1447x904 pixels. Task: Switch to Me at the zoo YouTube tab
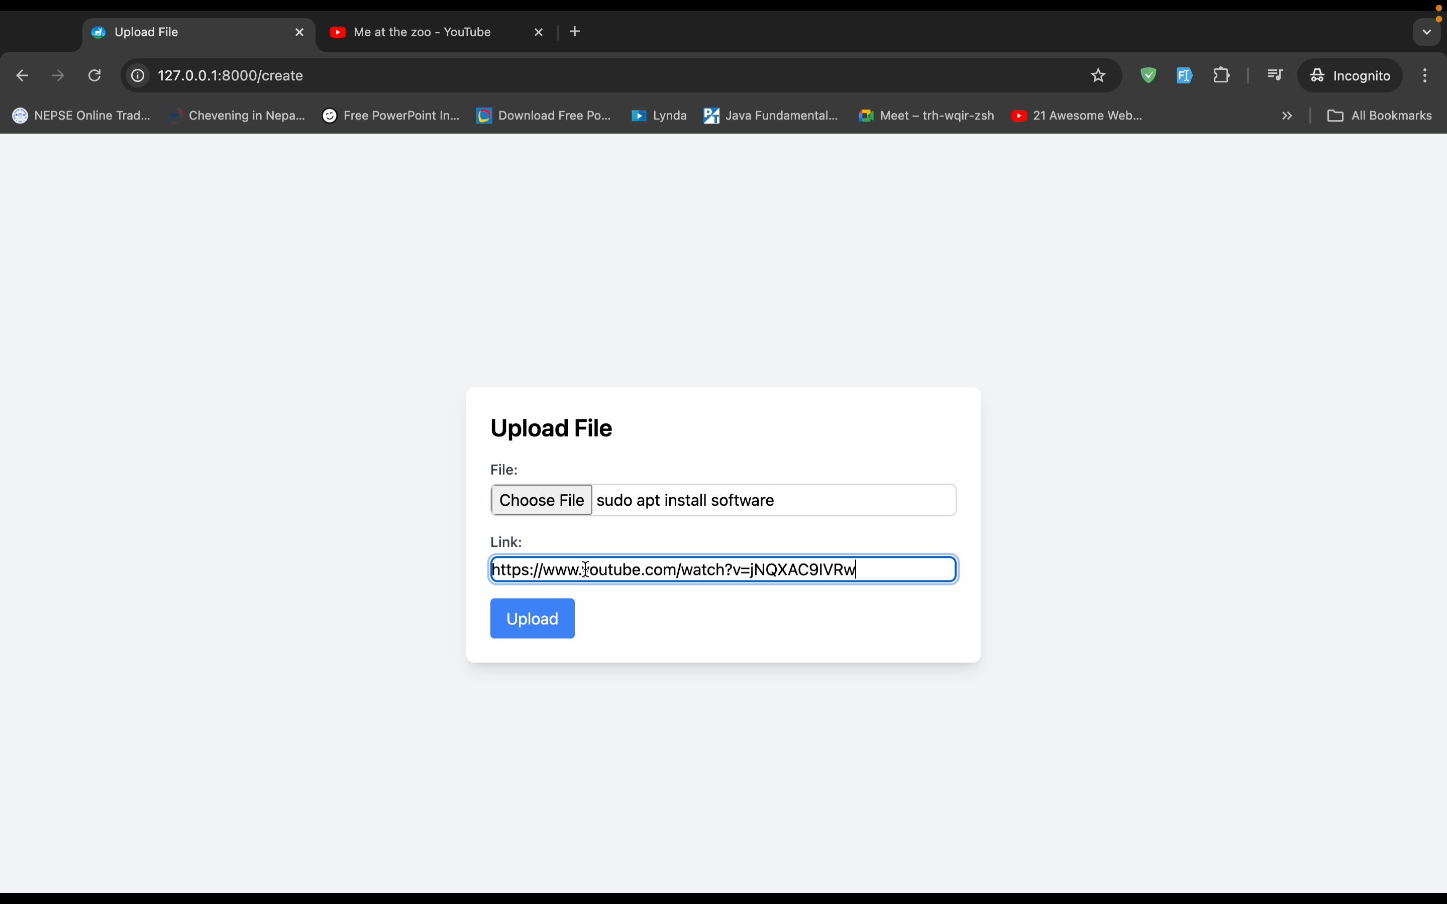click(423, 32)
